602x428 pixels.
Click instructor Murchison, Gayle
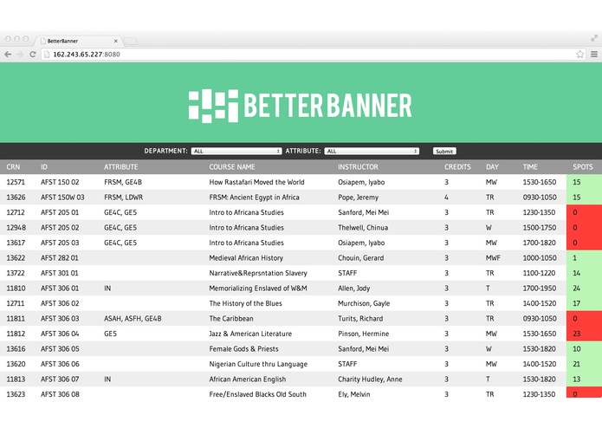[364, 303]
